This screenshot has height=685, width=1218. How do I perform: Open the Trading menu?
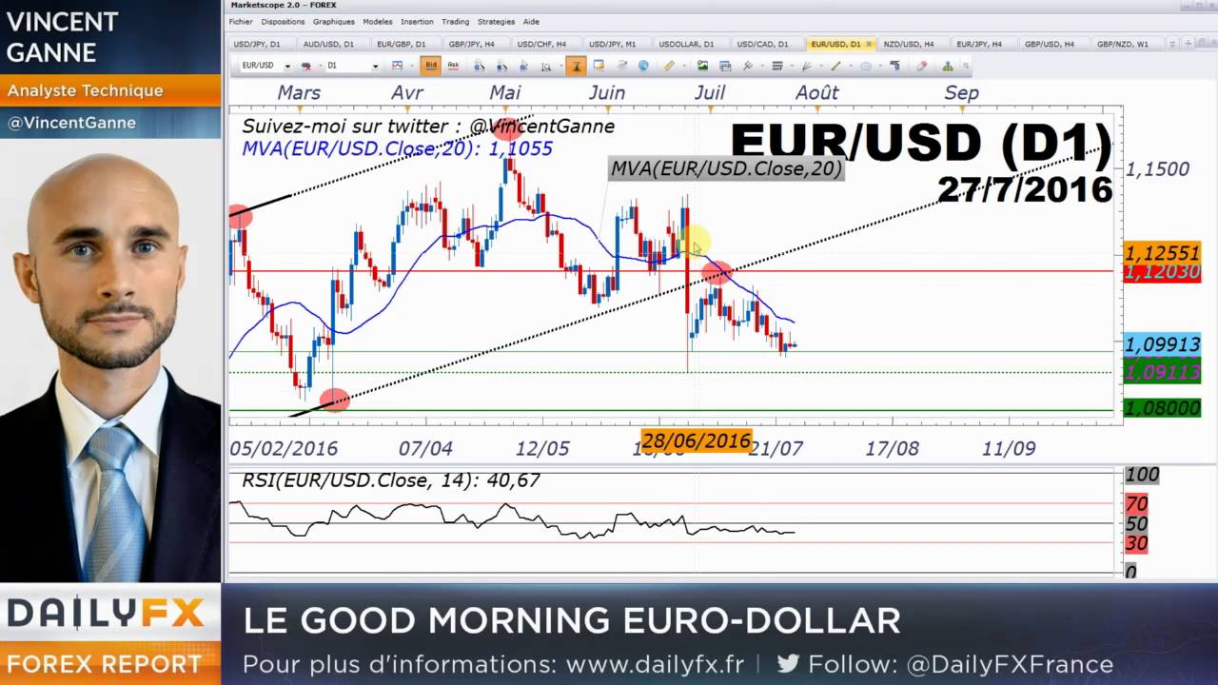pyautogui.click(x=455, y=21)
